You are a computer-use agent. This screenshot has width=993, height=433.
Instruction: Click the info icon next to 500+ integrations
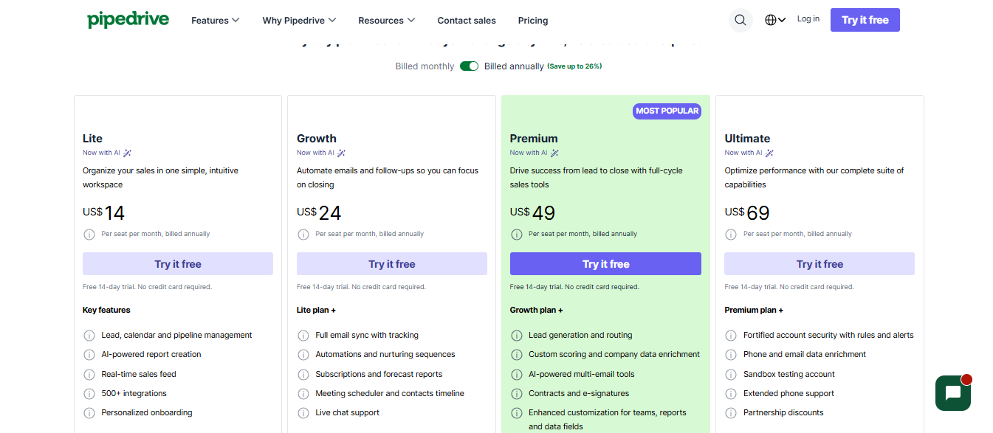point(89,393)
